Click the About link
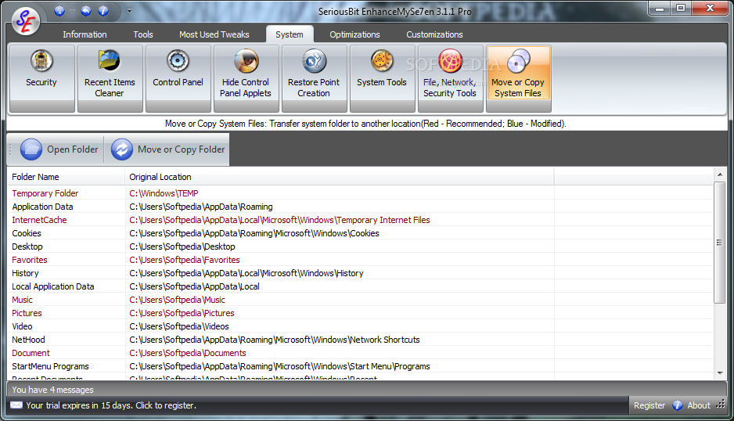The width and height of the screenshot is (734, 421). click(x=699, y=405)
